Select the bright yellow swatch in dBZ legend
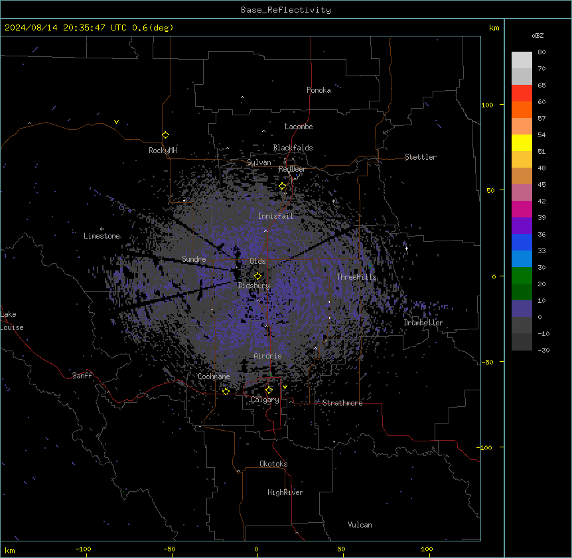Image resolution: width=572 pixels, height=558 pixels. (522, 142)
